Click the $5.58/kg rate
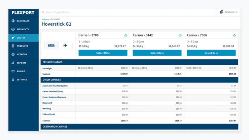The width and height of the screenshot is (249, 140). (84, 46)
